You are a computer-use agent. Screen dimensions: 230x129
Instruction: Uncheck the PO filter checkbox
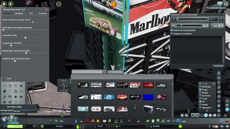click(x=200, y=101)
